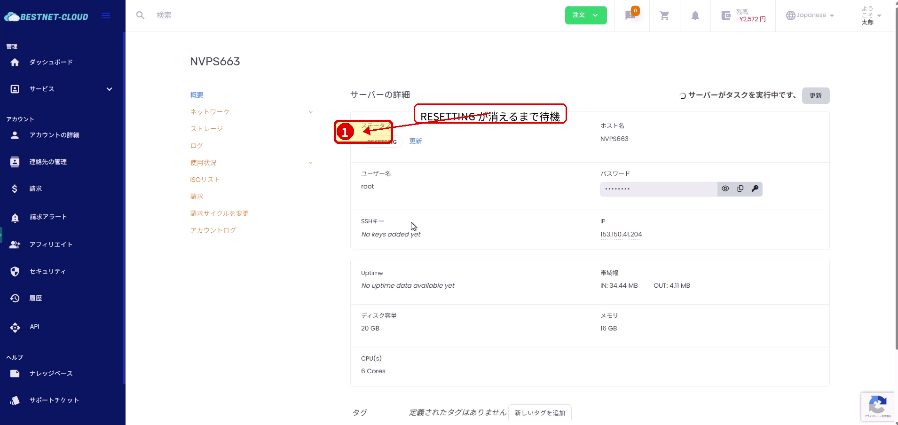Open the API section icon
Image resolution: width=898 pixels, height=425 pixels.
pos(15,327)
